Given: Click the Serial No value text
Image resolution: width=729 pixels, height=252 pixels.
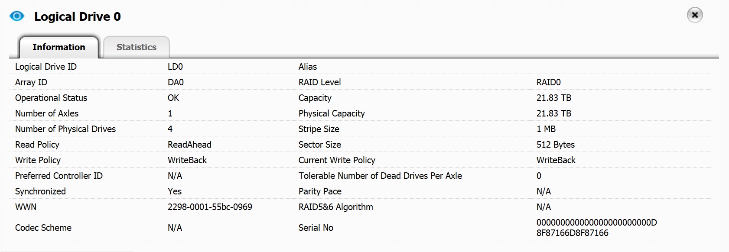Looking at the screenshot, I should click(x=596, y=228).
